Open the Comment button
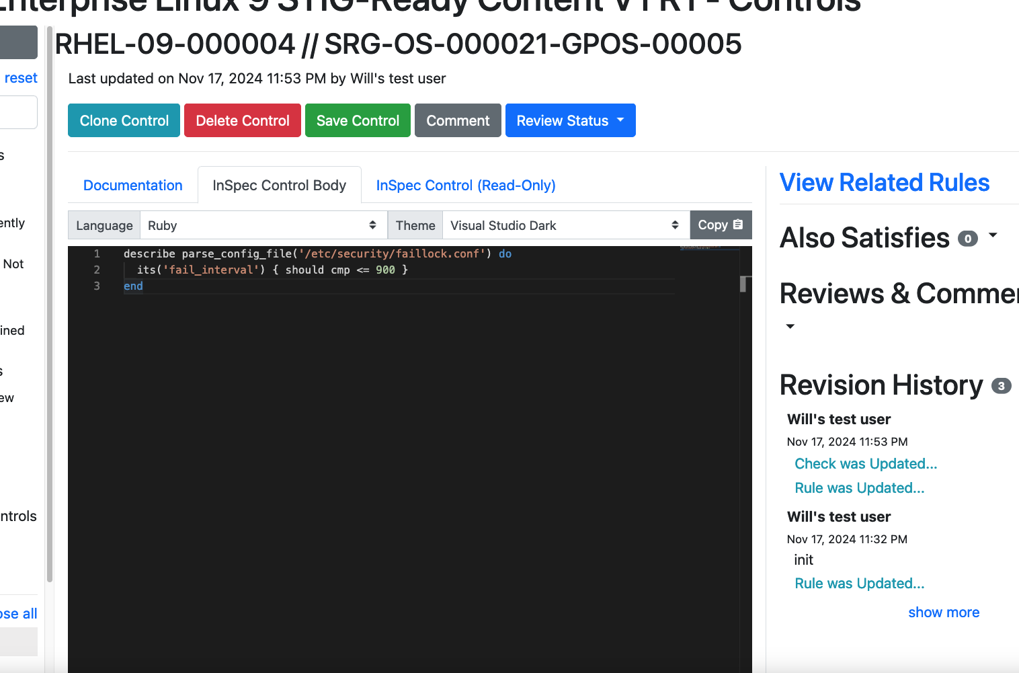1019x673 pixels. click(x=458, y=120)
